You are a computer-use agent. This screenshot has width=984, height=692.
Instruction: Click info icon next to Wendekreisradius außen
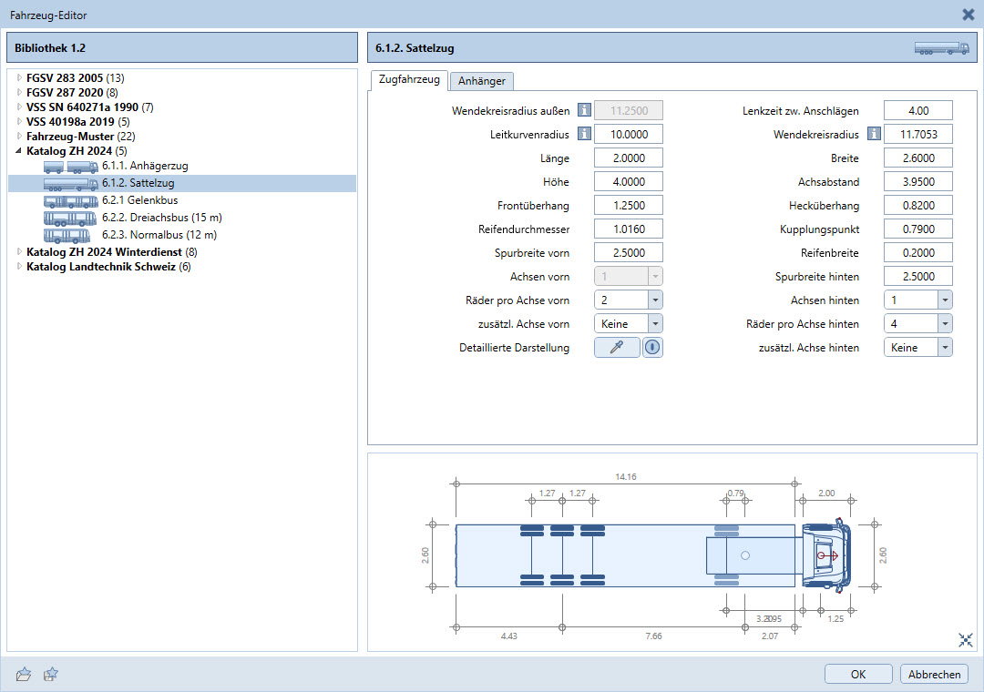click(x=584, y=110)
